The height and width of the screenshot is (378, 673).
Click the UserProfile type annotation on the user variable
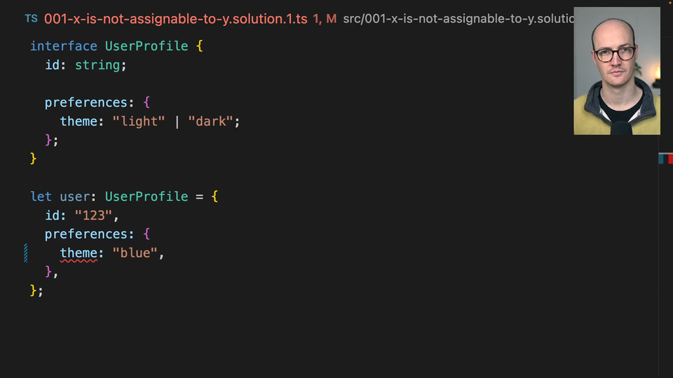[147, 197]
